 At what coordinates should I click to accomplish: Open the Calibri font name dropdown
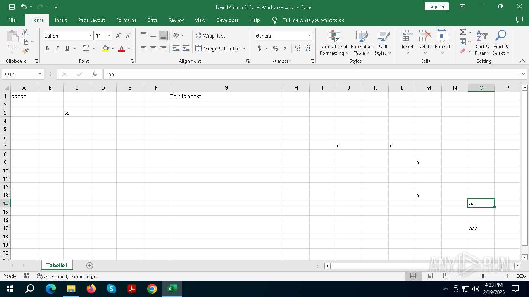coord(91,36)
